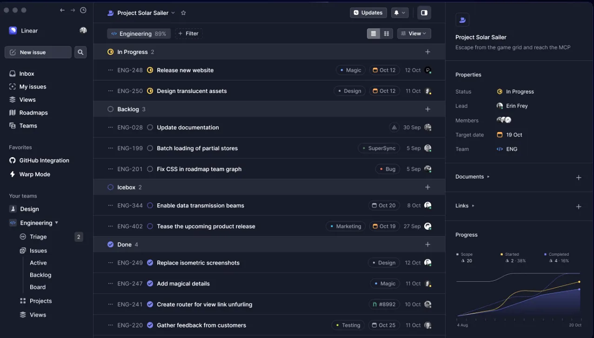Click triangle estimate icon on ENG-028
The width and height of the screenshot is (594, 338).
pyautogui.click(x=394, y=127)
